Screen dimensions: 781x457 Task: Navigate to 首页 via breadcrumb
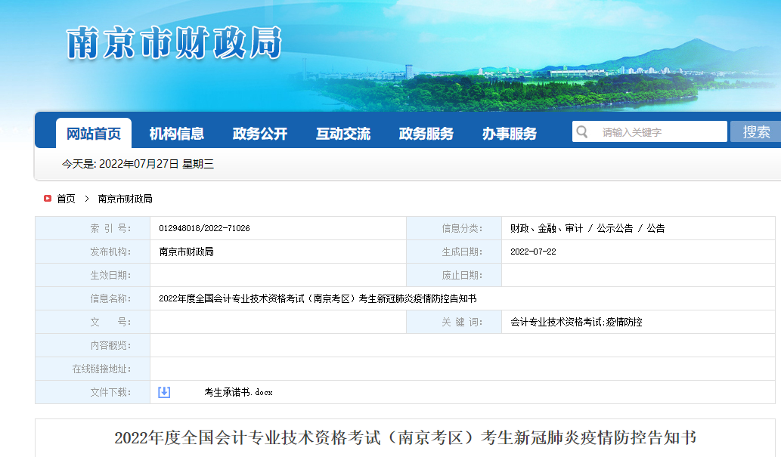coord(67,199)
